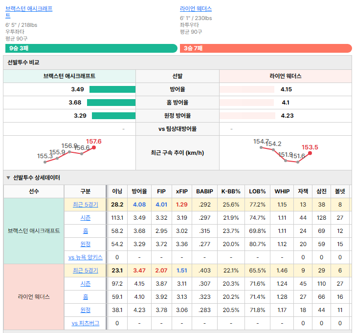Click the 구분 column header
355x333 pixels.
86,191
